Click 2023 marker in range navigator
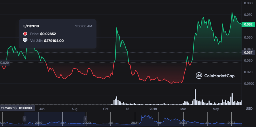This screenshot has height=127, width=256. [x=231, y=122]
